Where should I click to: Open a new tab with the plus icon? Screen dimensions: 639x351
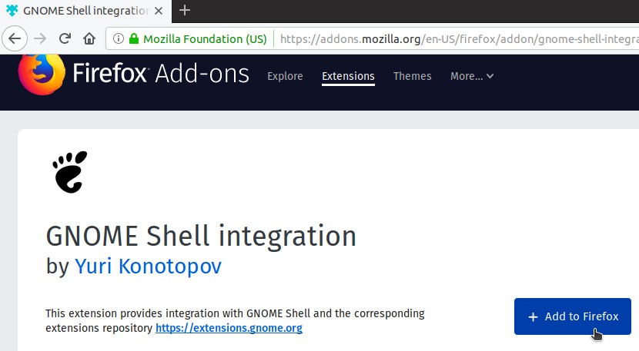click(185, 10)
